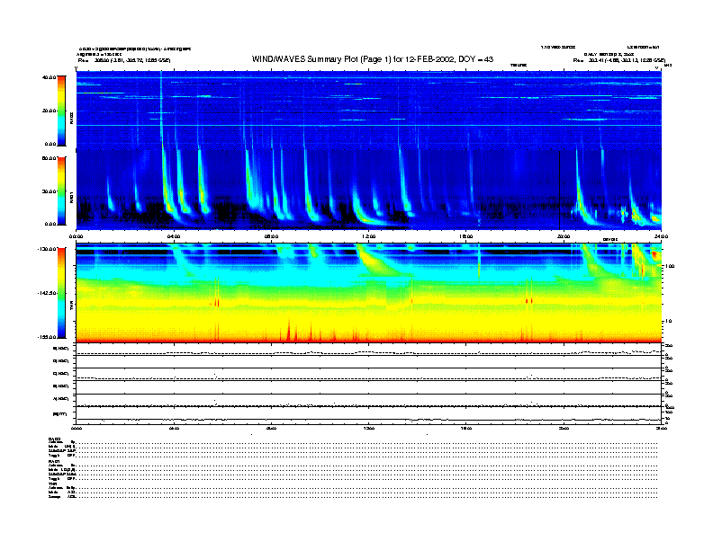Click the 16:00 tick label under RAD1 panel
Screen dimensions: 713x550
pos(466,236)
